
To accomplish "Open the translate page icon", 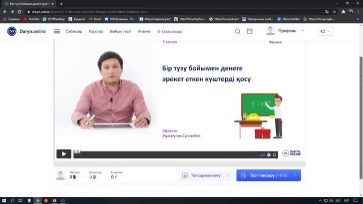I will tap(327, 12).
